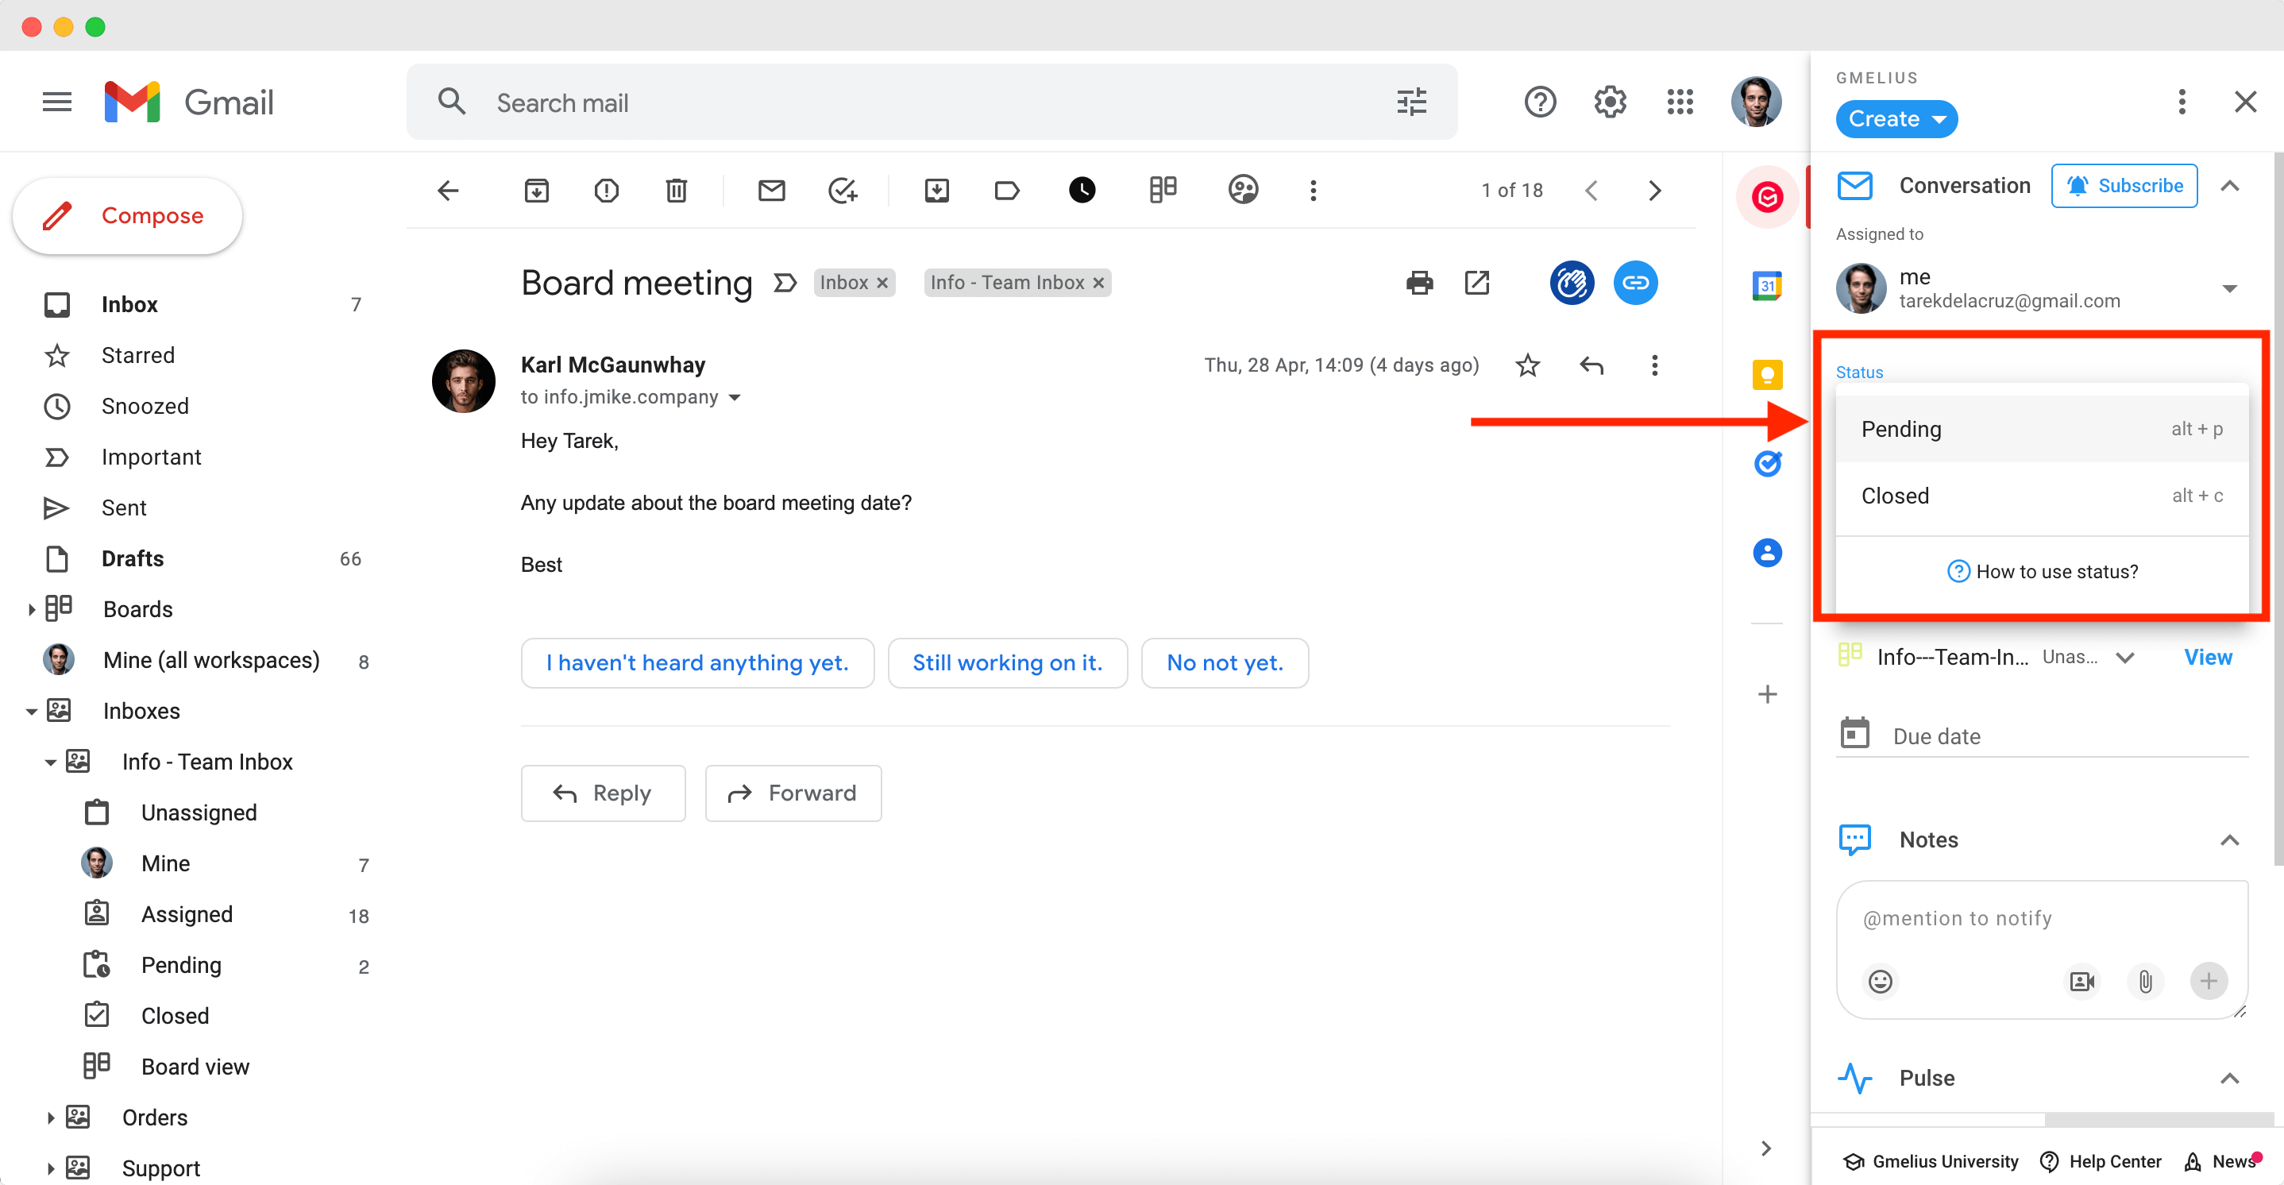Click the View board link

(2207, 658)
